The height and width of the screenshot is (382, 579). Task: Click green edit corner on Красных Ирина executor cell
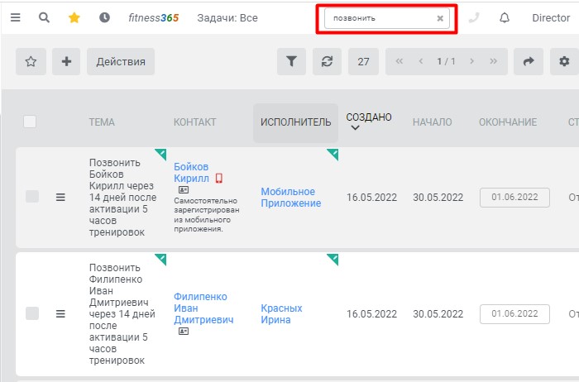333,259
